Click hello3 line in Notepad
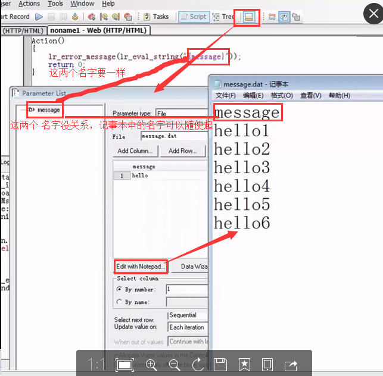 coord(242,167)
